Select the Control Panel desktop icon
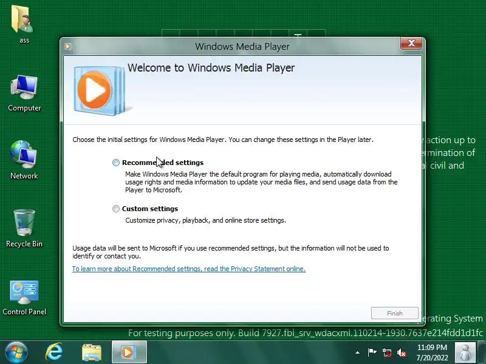This screenshot has height=364, width=486. point(24,297)
